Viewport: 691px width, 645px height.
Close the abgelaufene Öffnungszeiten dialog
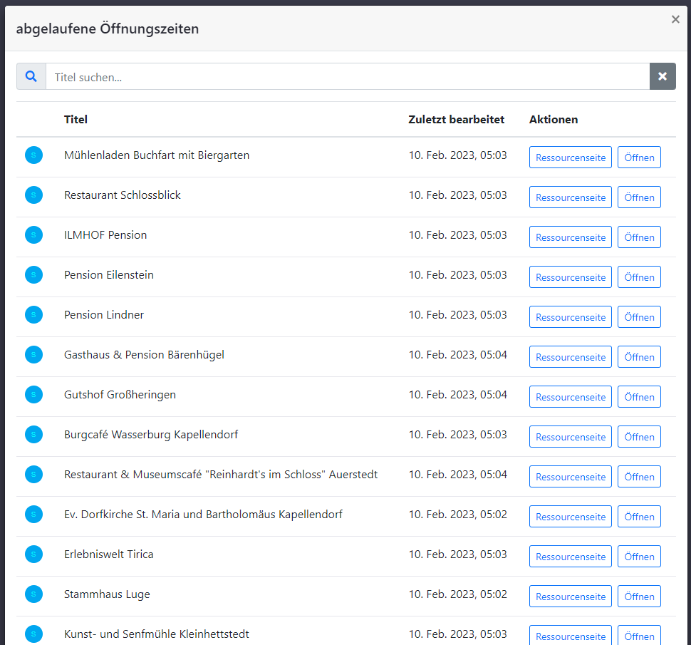(675, 19)
